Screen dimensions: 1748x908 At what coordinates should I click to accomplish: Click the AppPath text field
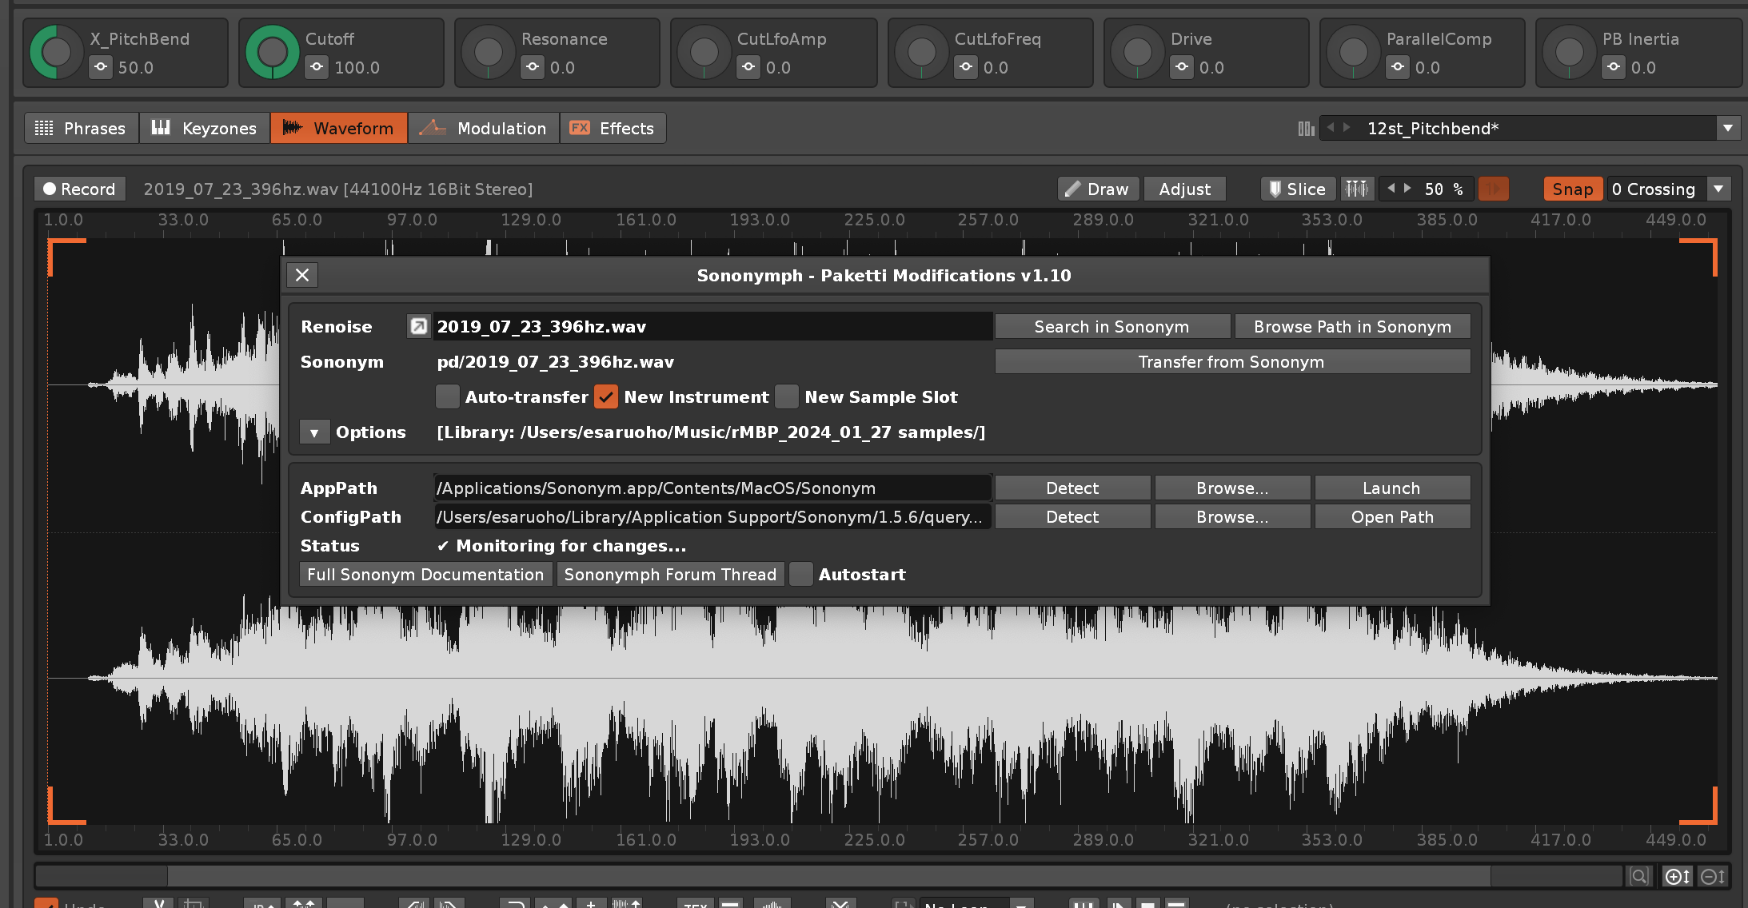point(712,488)
